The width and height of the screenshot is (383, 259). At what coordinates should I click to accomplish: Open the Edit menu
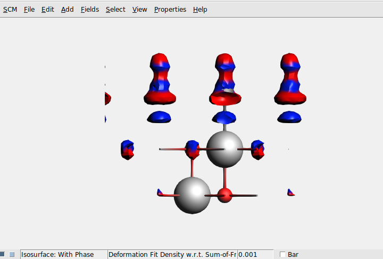tap(48, 10)
